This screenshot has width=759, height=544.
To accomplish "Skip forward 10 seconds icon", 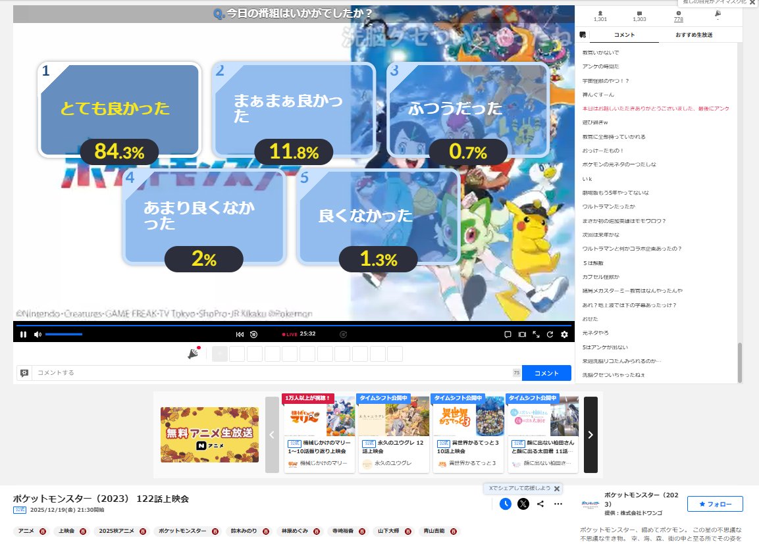I will tap(343, 334).
